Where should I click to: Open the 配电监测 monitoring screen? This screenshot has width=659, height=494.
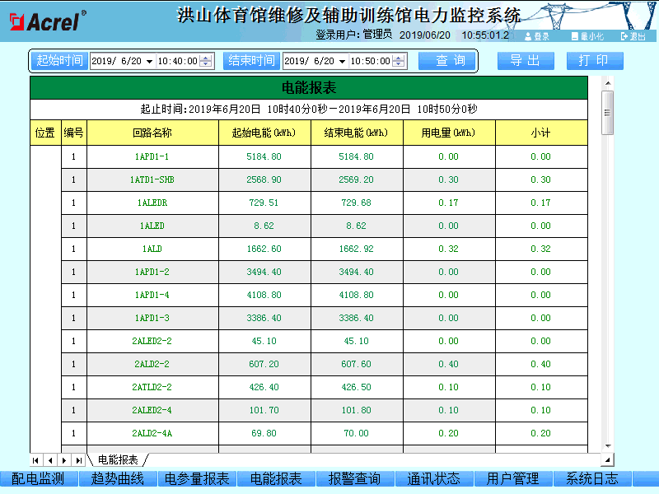click(40, 478)
